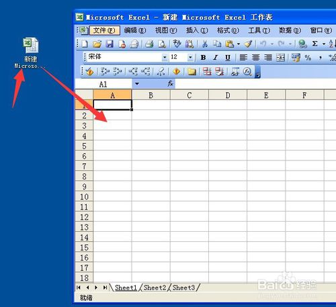Select the desktop 新建 Microsoft Excel file icon
The width and height of the screenshot is (336, 307).
[x=30, y=53]
